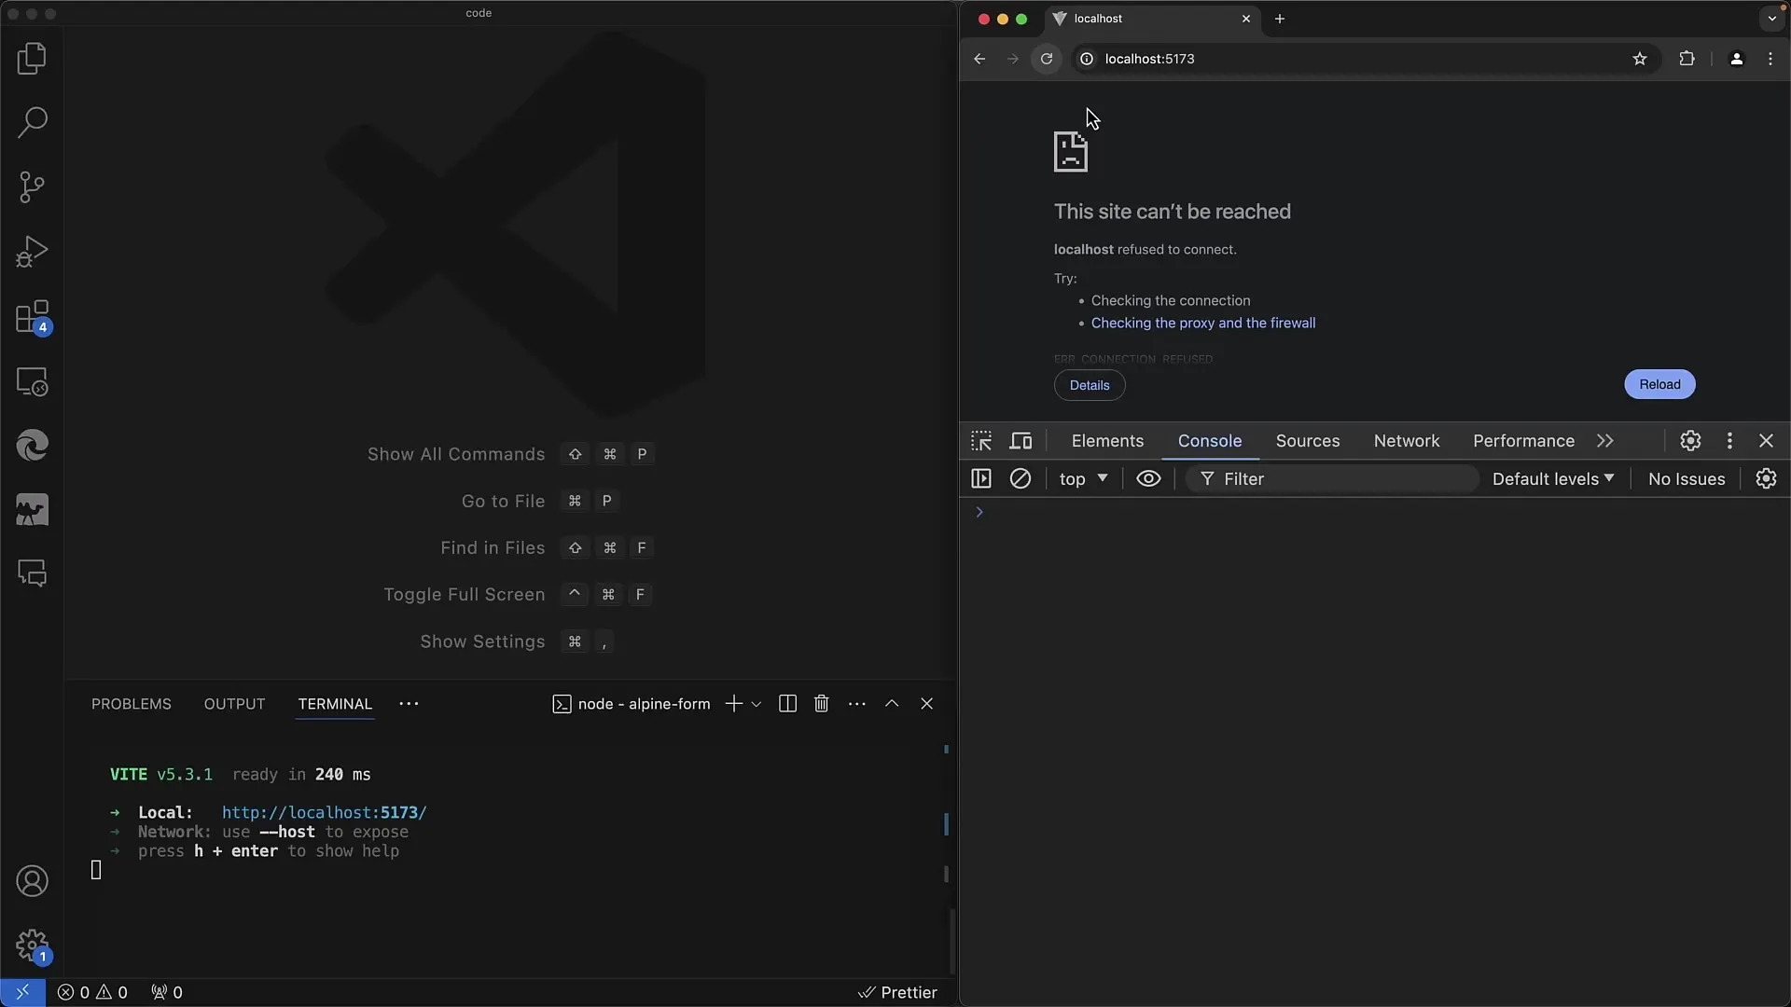Select the TERMINAL panel tab
Image resolution: width=1791 pixels, height=1007 pixels.
coord(335,704)
